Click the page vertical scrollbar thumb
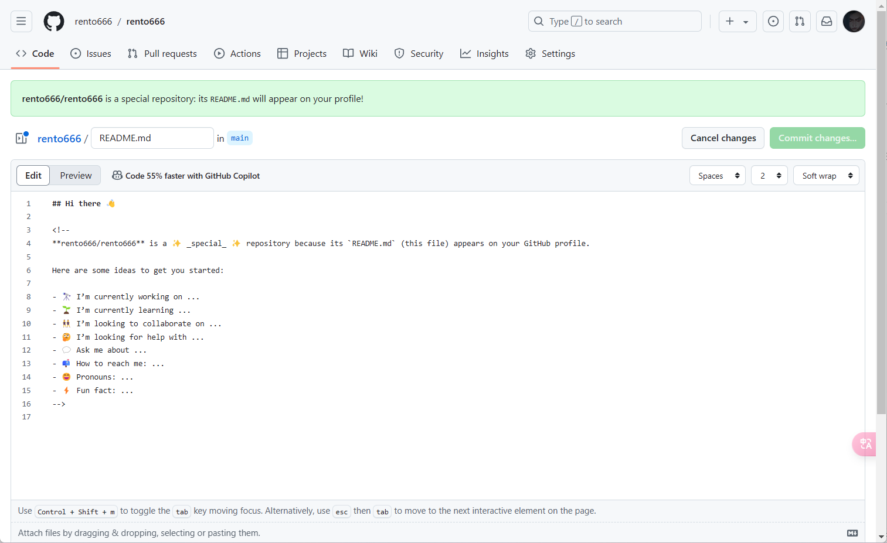 (881, 212)
